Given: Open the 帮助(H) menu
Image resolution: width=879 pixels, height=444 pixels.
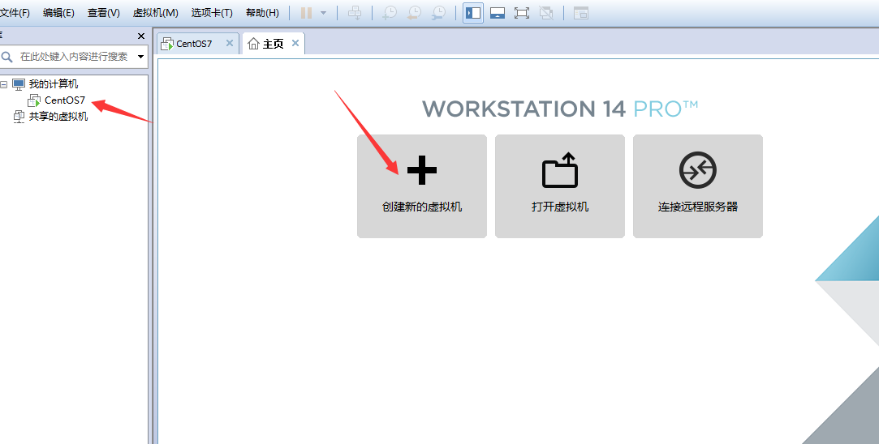Looking at the screenshot, I should 262,13.
